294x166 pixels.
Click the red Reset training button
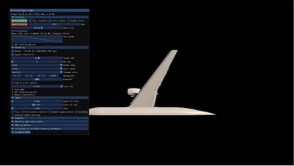pos(19,24)
